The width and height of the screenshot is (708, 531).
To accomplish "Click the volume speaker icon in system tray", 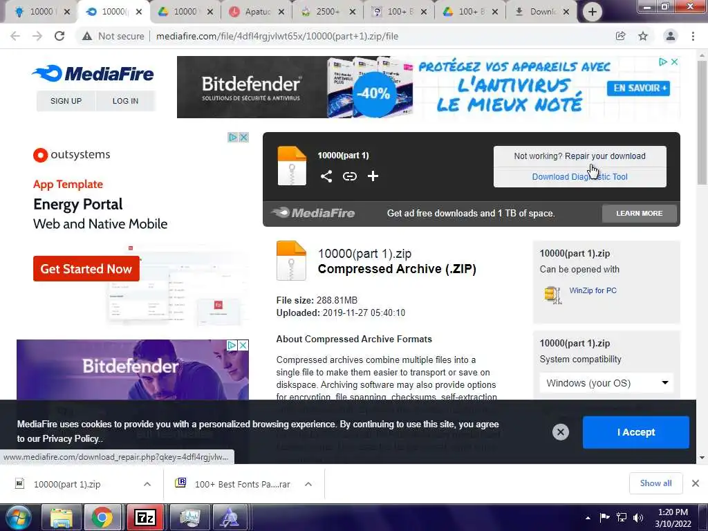I will coord(638,517).
